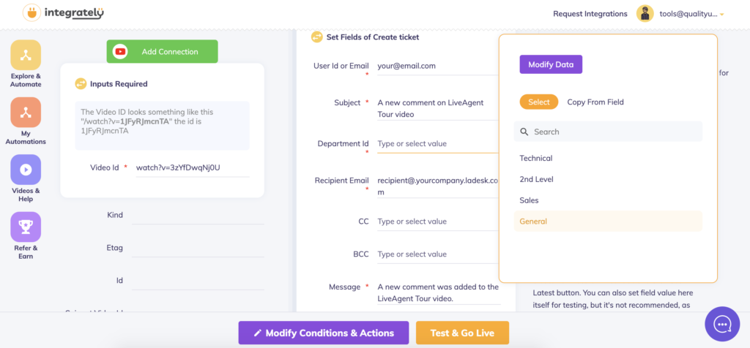
Task: Expand the account dropdown arrow
Action: pyautogui.click(x=721, y=15)
